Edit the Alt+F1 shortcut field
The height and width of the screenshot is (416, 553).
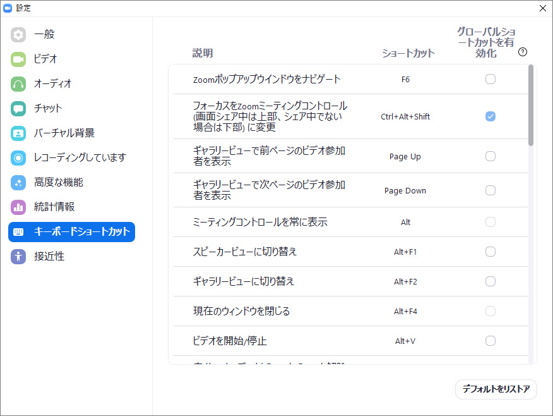click(x=405, y=252)
